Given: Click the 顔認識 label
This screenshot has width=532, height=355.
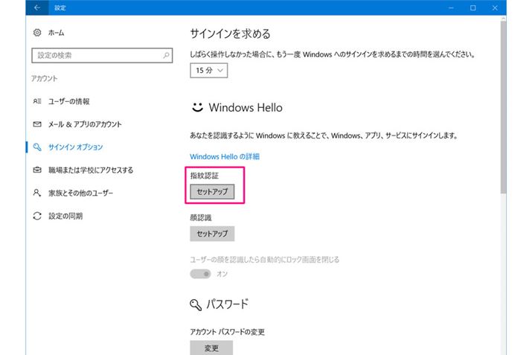Looking at the screenshot, I should coord(201,217).
